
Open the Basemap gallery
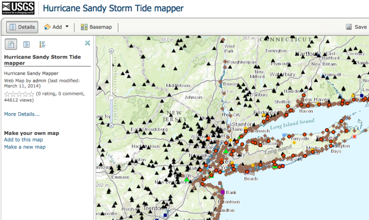(96, 27)
